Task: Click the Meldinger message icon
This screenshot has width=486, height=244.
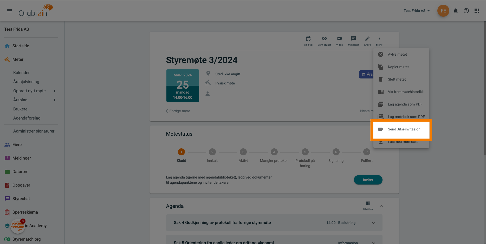Action: (7, 158)
